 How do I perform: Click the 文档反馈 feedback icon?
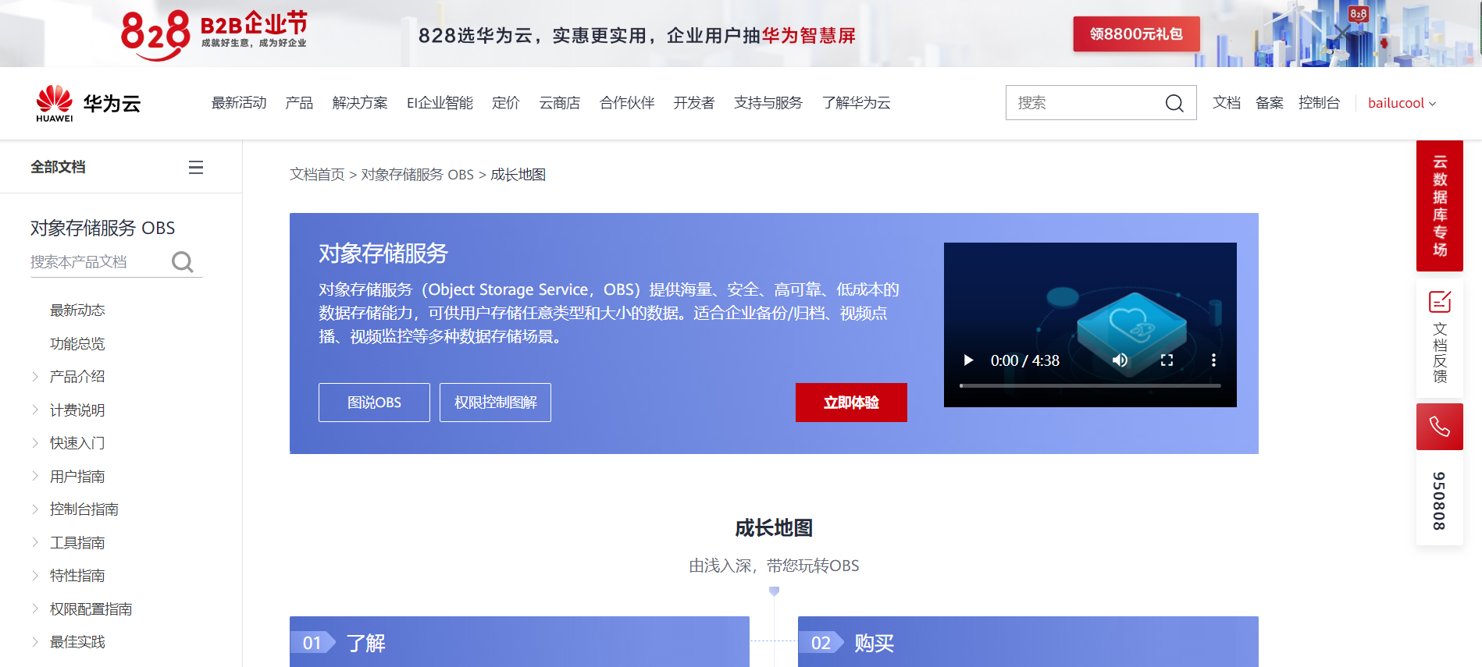tap(1440, 302)
